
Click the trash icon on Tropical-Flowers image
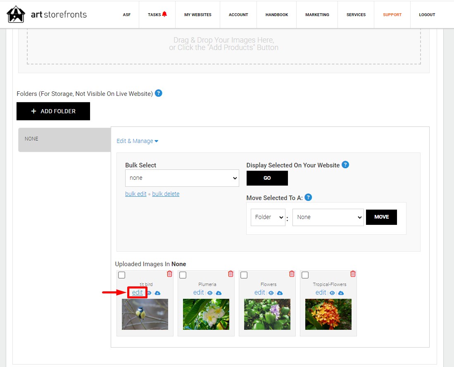[x=353, y=274]
